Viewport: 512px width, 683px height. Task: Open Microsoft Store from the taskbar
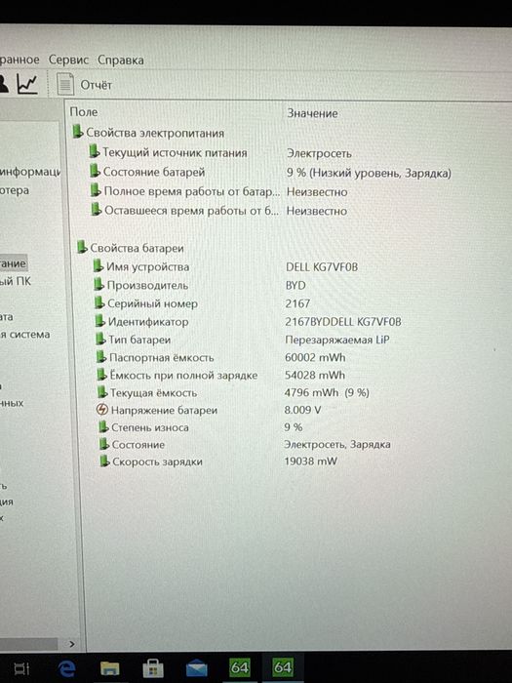(x=153, y=667)
